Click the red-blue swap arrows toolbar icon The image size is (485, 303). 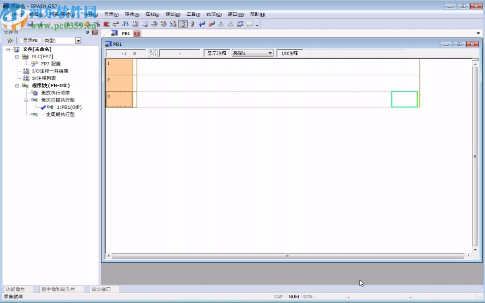point(116,24)
